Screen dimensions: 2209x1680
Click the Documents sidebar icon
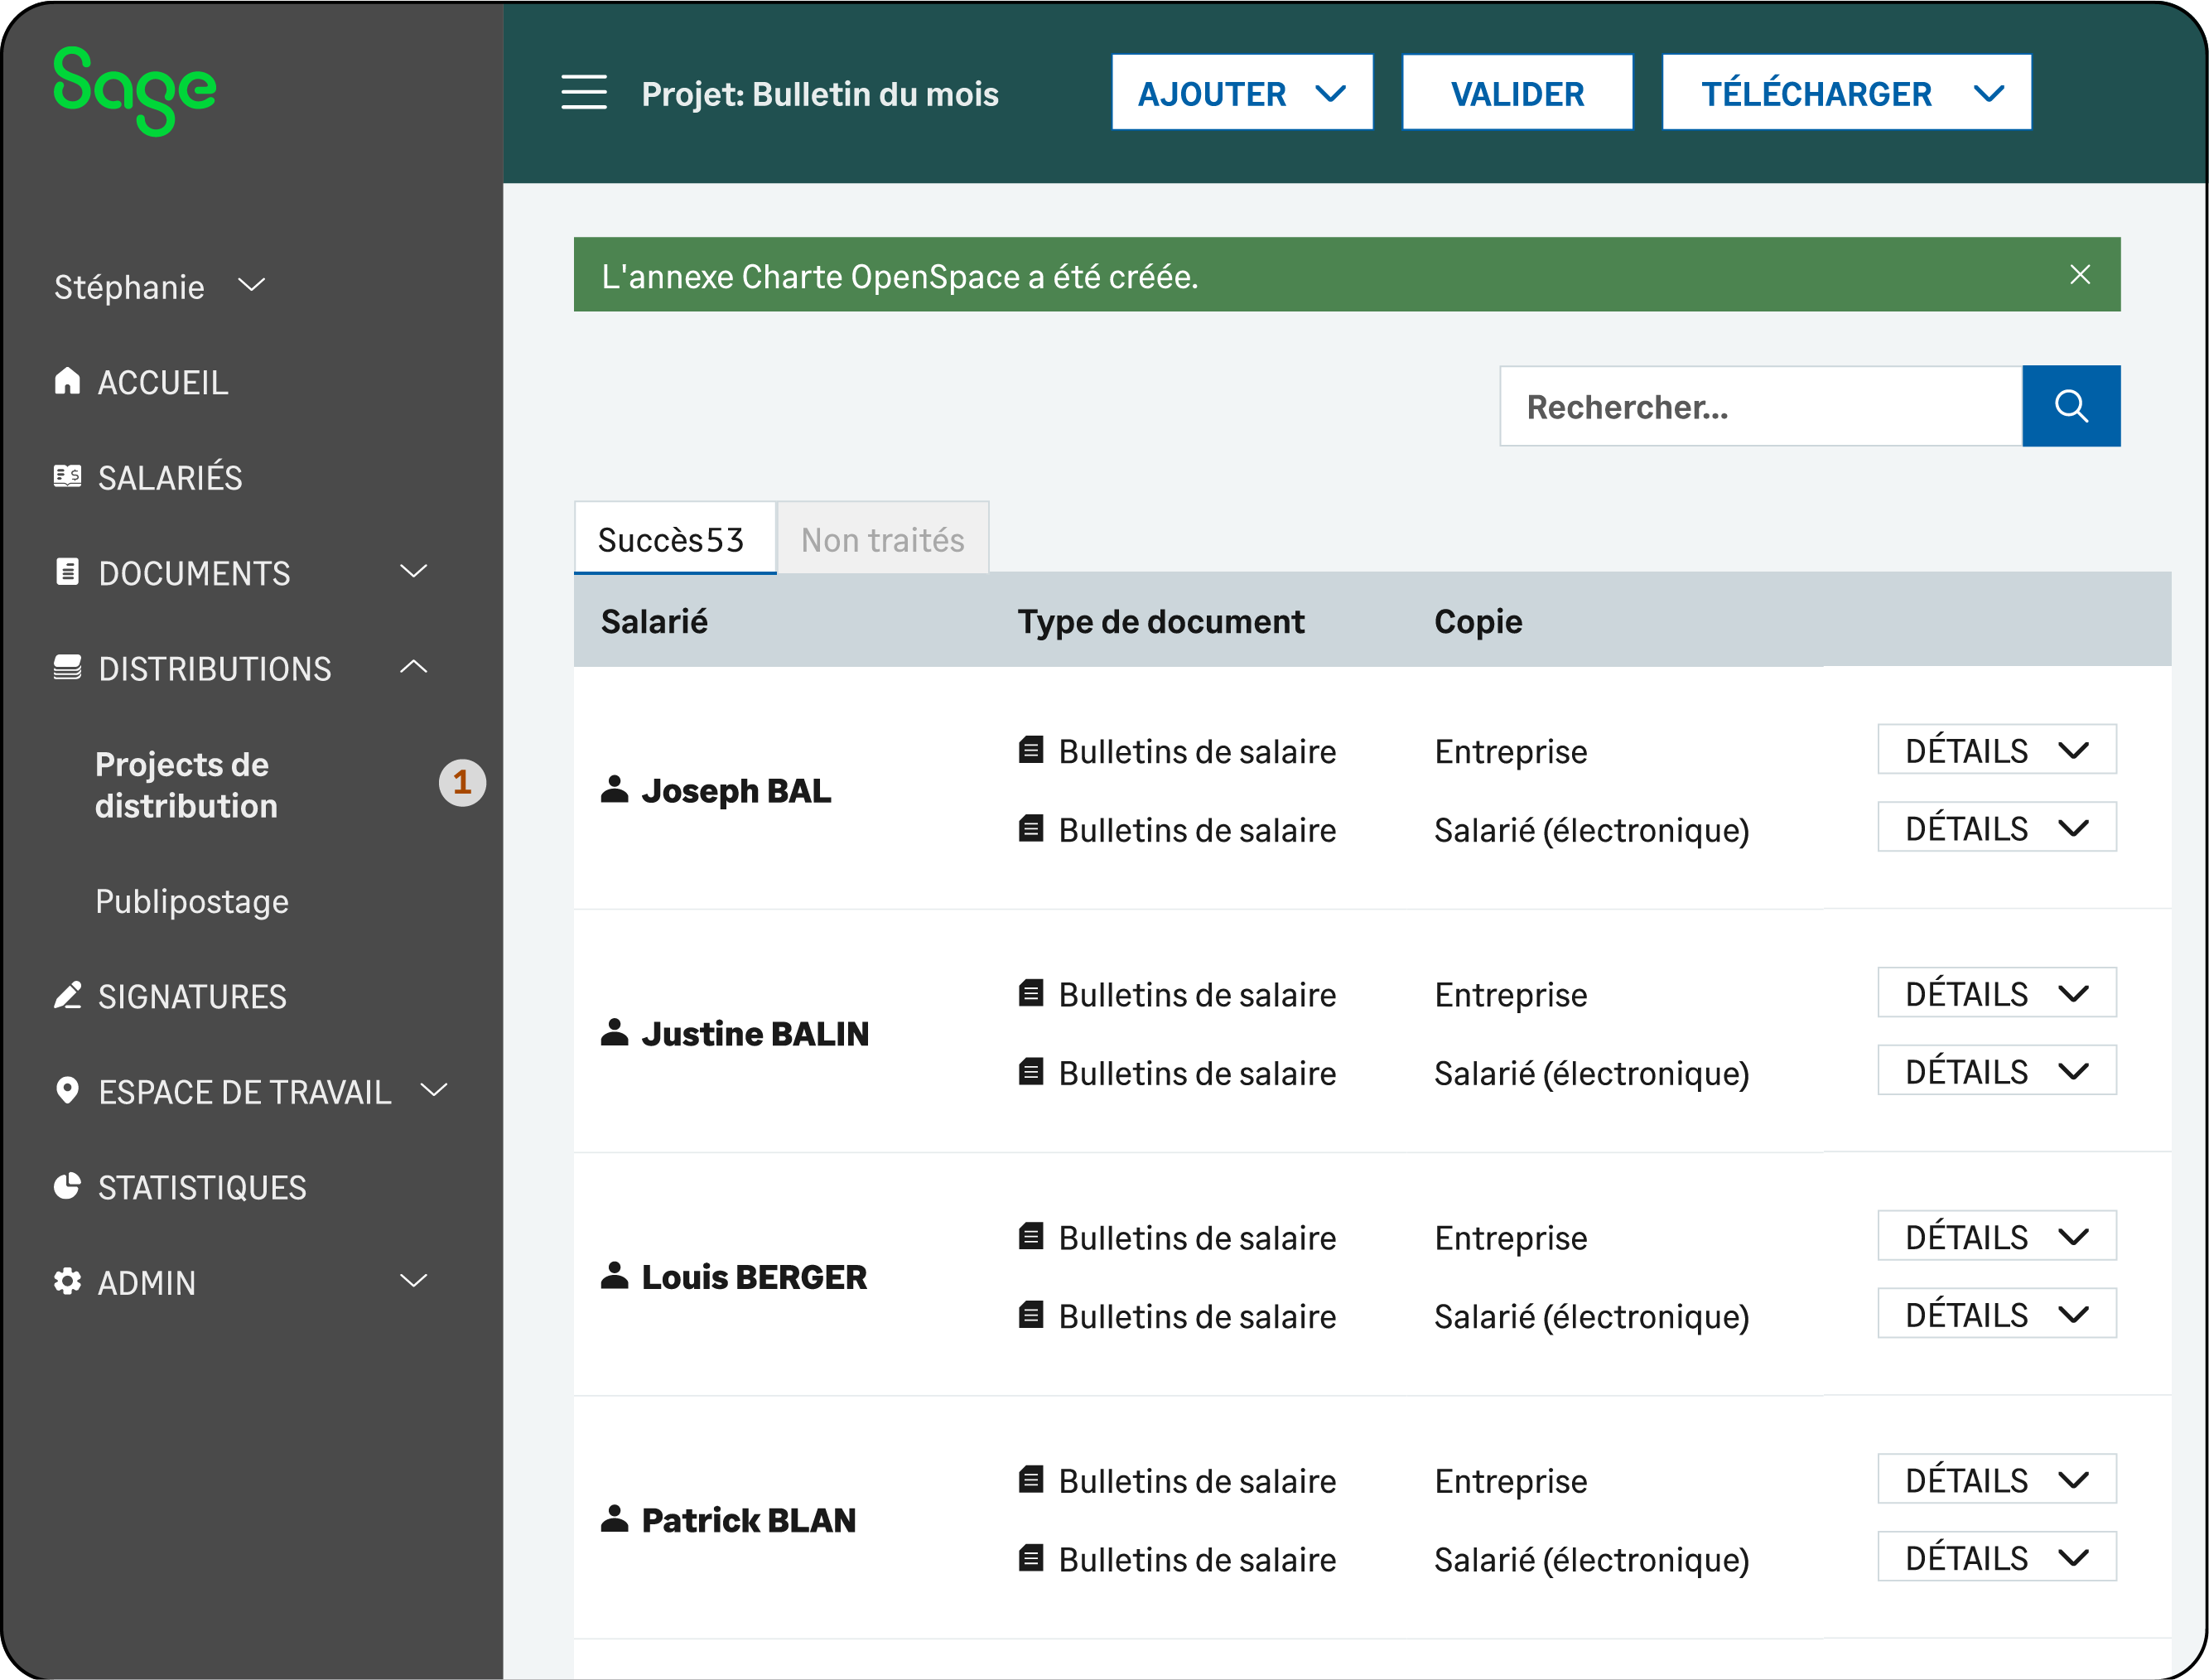point(67,572)
